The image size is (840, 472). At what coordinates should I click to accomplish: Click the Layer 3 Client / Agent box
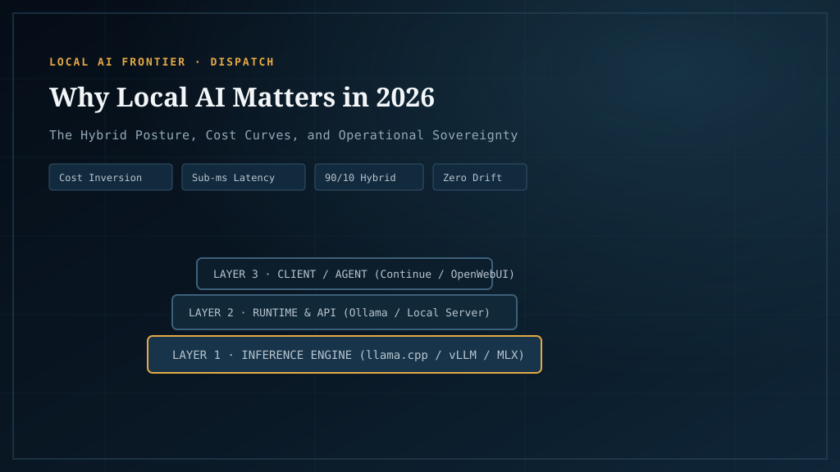pyautogui.click(x=345, y=274)
